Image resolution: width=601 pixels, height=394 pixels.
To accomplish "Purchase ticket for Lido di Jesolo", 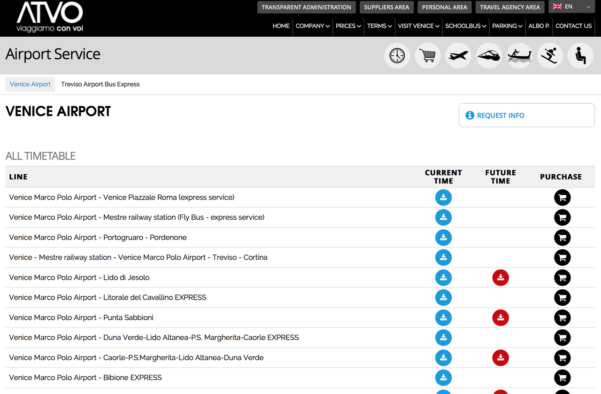I will click(x=562, y=278).
